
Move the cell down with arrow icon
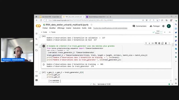point(149,43)
